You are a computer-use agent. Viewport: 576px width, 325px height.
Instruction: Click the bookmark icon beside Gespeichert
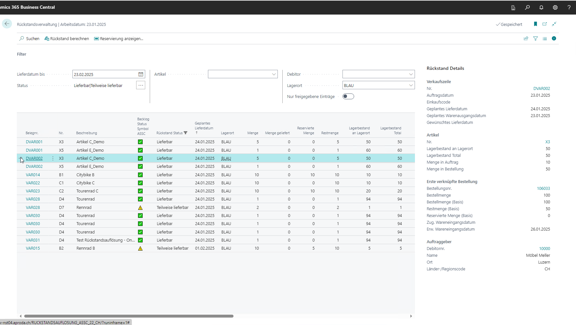pos(535,24)
